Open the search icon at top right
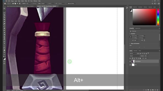 click(152, 4)
